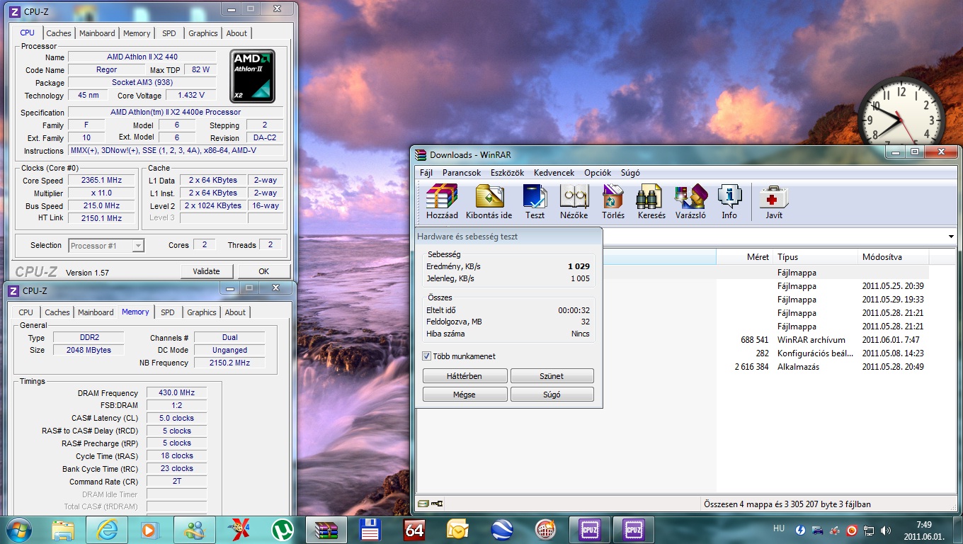Viewport: 963px width, 544px height.
Task: Click the Hozzáad (add) icon in WinRAR
Action: tap(442, 202)
